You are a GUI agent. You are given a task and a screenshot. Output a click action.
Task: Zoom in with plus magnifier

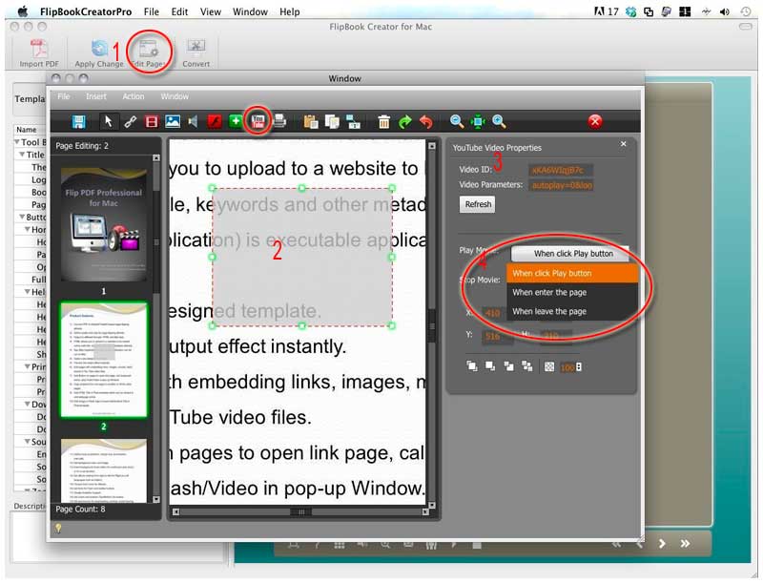(499, 121)
